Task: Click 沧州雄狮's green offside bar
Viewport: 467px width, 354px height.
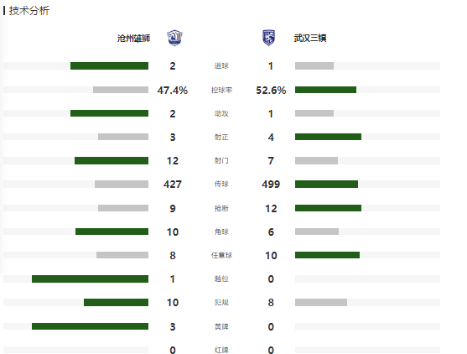Action: 90,279
